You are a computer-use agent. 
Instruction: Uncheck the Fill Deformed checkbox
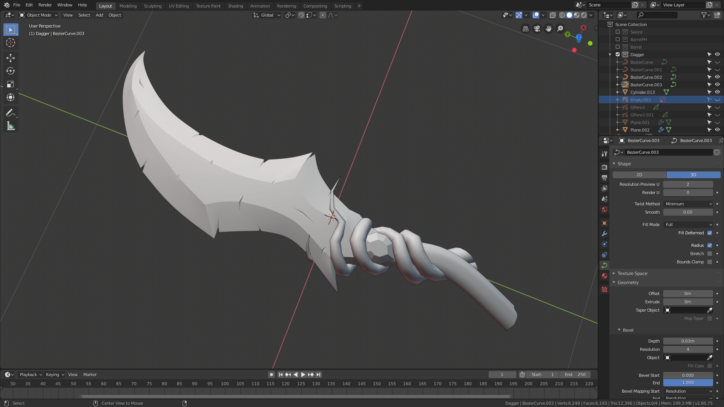(709, 233)
